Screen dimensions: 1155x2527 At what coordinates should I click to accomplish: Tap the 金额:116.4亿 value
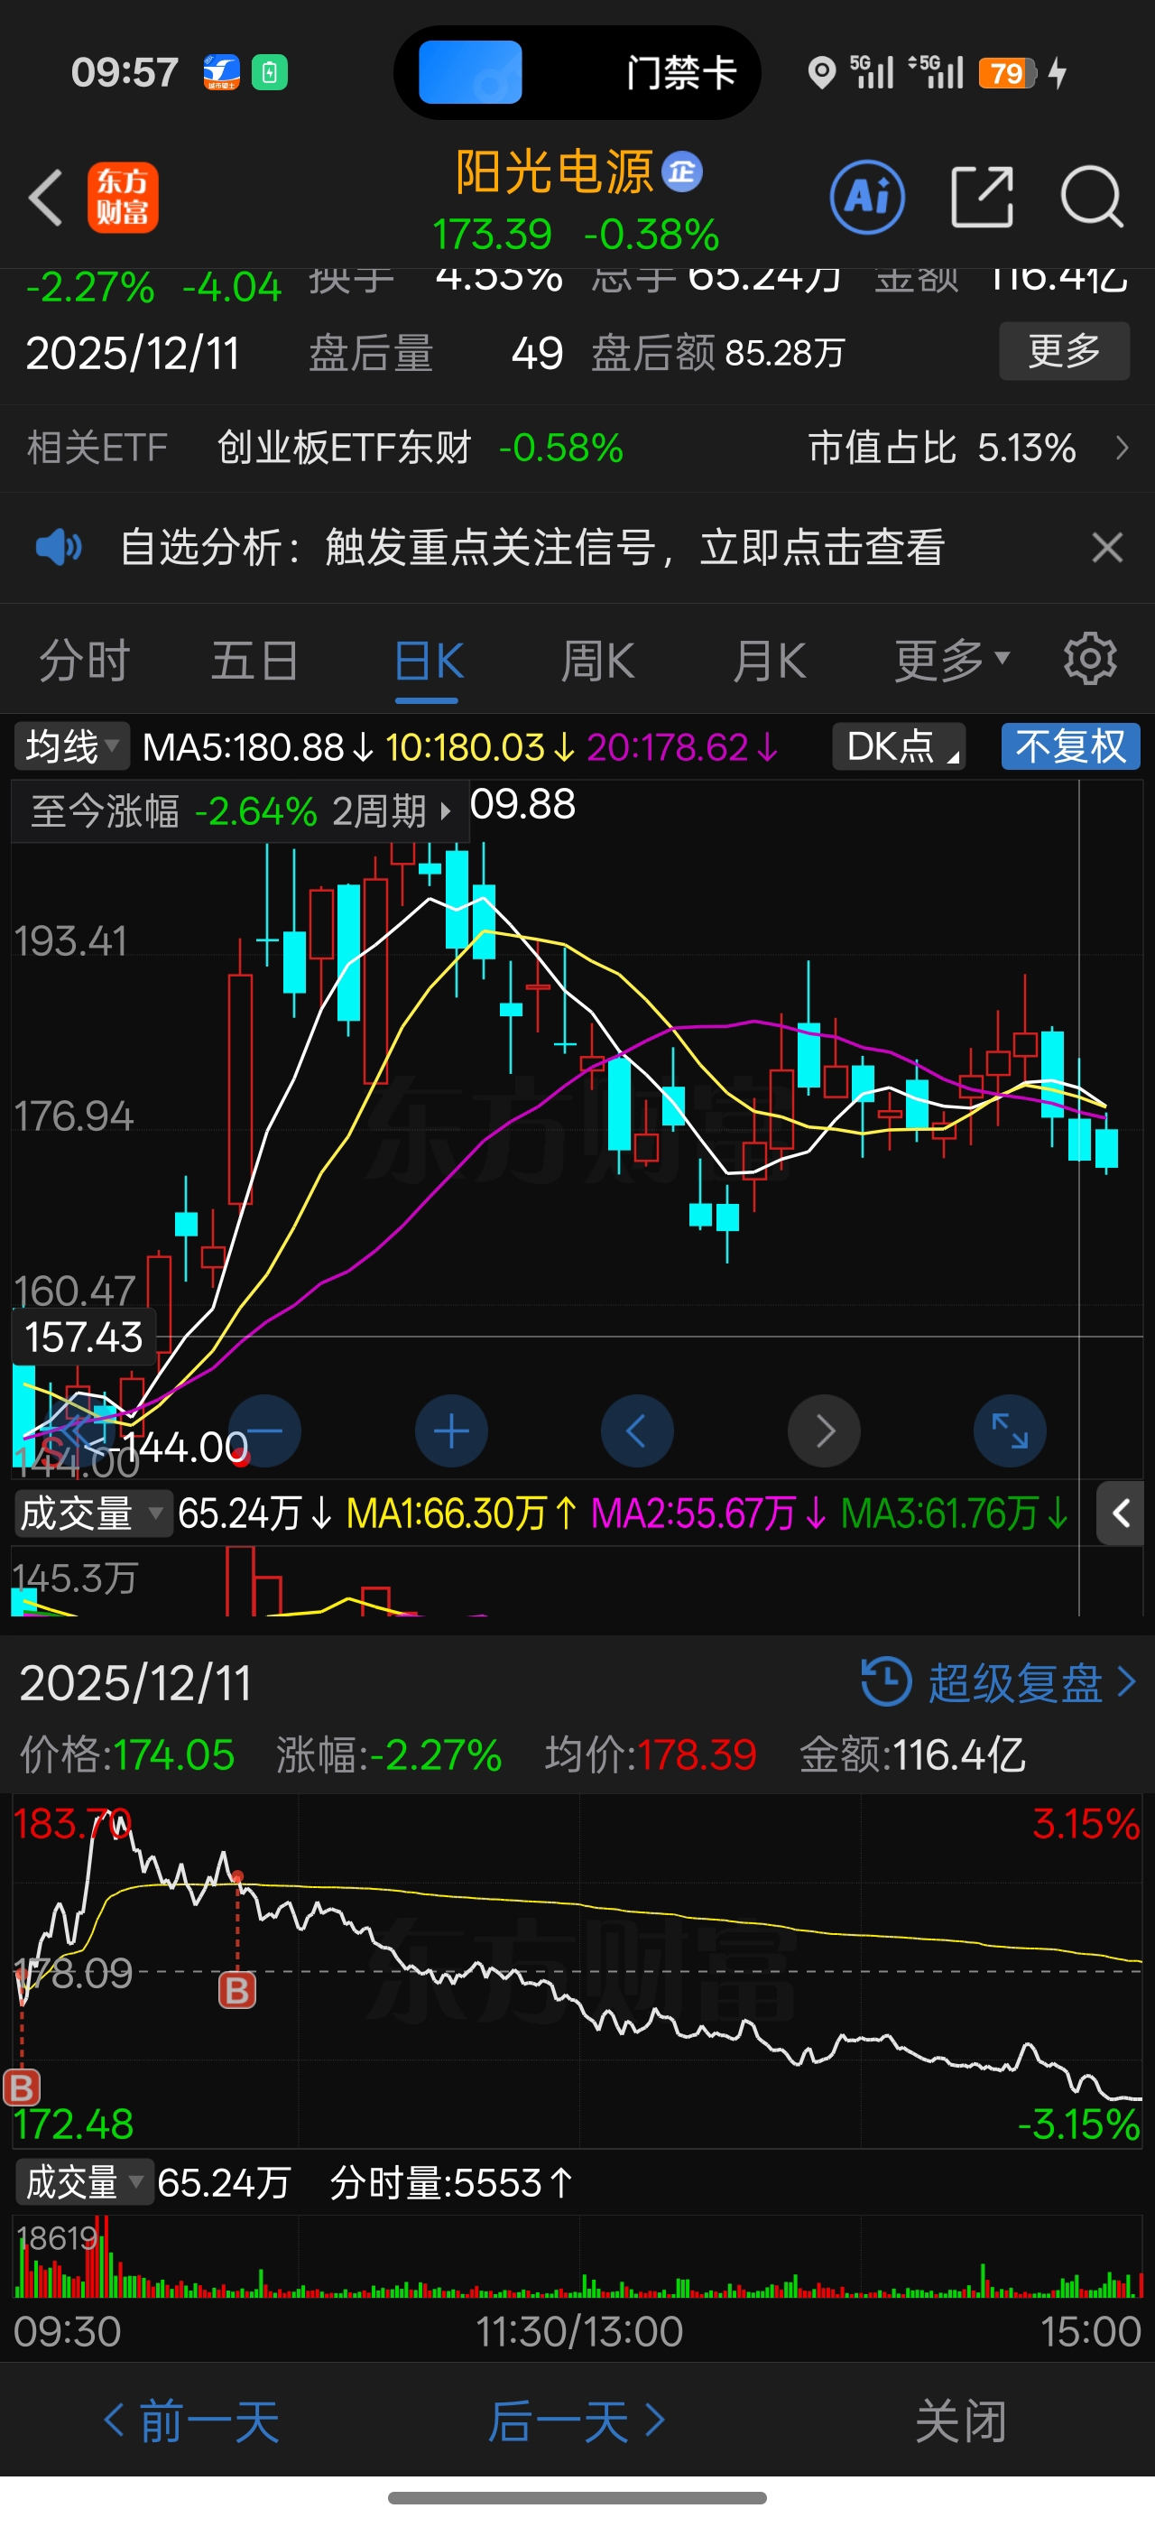tap(913, 1755)
